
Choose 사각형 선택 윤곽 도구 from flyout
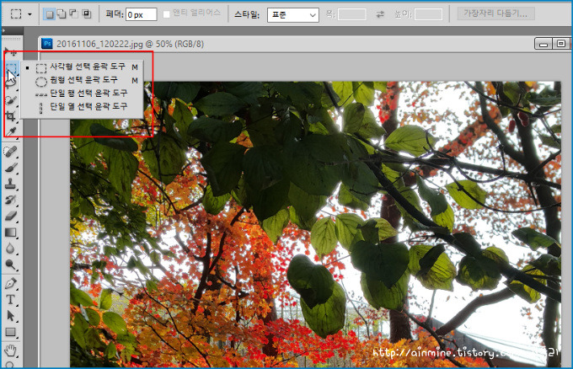point(83,67)
